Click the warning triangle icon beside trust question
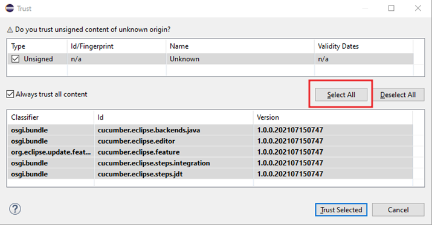432x225 pixels. (10, 29)
